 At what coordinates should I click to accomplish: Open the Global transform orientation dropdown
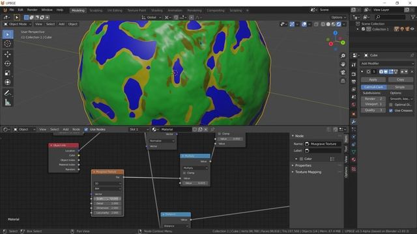pos(151,18)
